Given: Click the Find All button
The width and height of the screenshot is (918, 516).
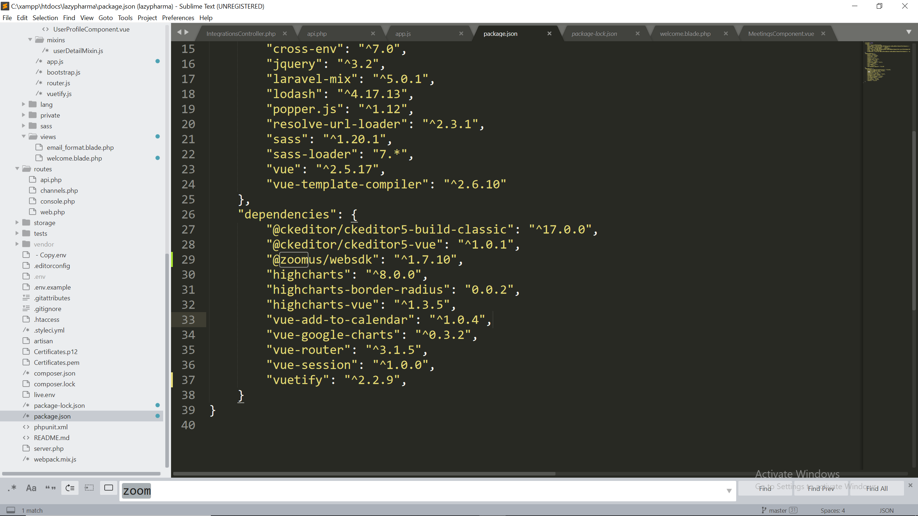Looking at the screenshot, I should pos(877,488).
